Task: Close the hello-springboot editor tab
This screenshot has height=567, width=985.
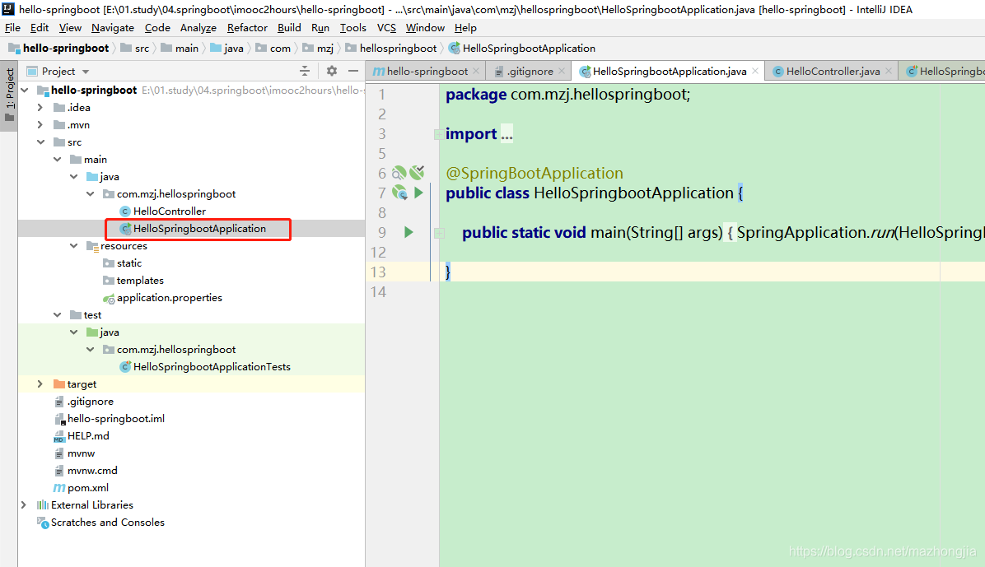Action: coord(476,71)
